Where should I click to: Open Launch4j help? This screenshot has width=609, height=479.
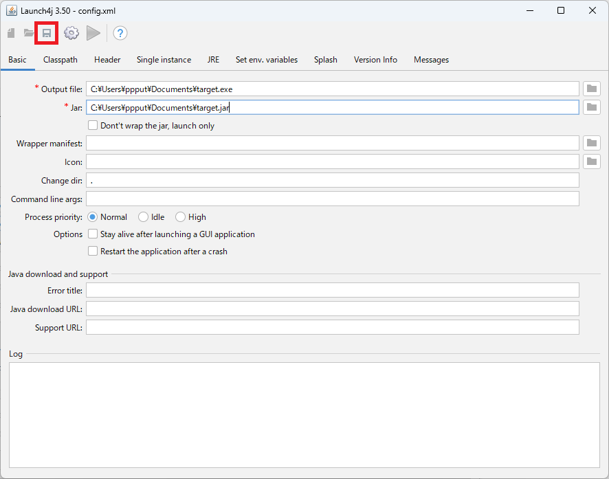pyautogui.click(x=120, y=32)
